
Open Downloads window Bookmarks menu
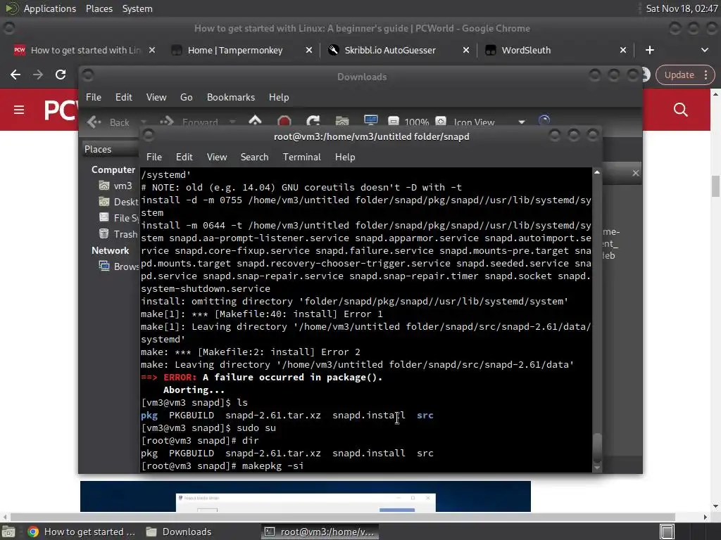[231, 97]
